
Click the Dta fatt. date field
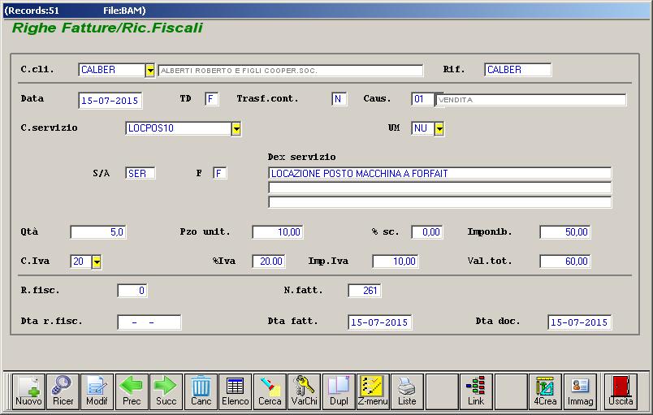point(380,322)
